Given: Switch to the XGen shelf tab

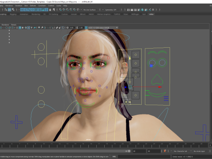Looking at the screenshot, I should coord(125,14).
